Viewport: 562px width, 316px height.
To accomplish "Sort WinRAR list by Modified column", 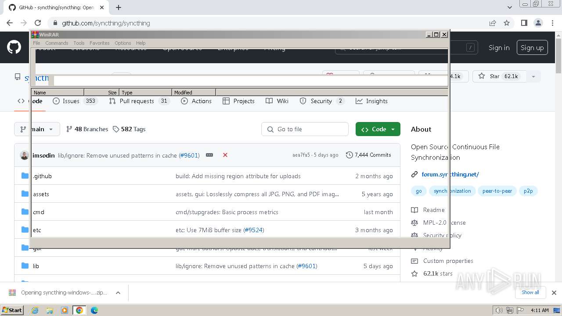I will [194, 92].
